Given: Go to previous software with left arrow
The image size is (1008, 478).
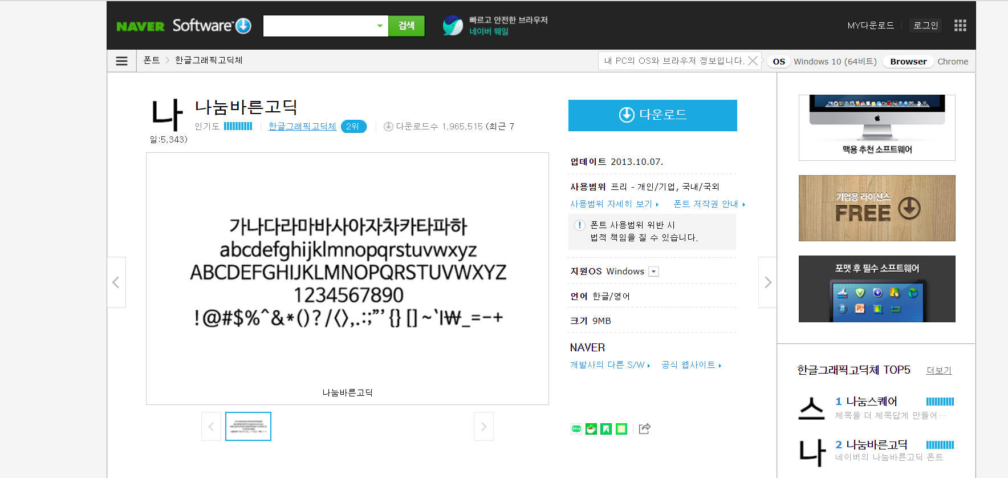Looking at the screenshot, I should pos(116,282).
